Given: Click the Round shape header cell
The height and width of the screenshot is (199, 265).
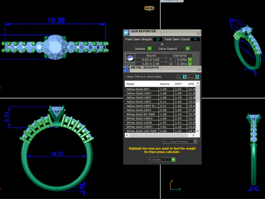Looking at the screenshot, I should coord(151,55).
